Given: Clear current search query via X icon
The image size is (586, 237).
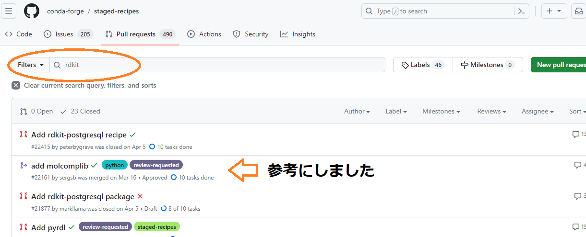Looking at the screenshot, I should pos(16,85).
